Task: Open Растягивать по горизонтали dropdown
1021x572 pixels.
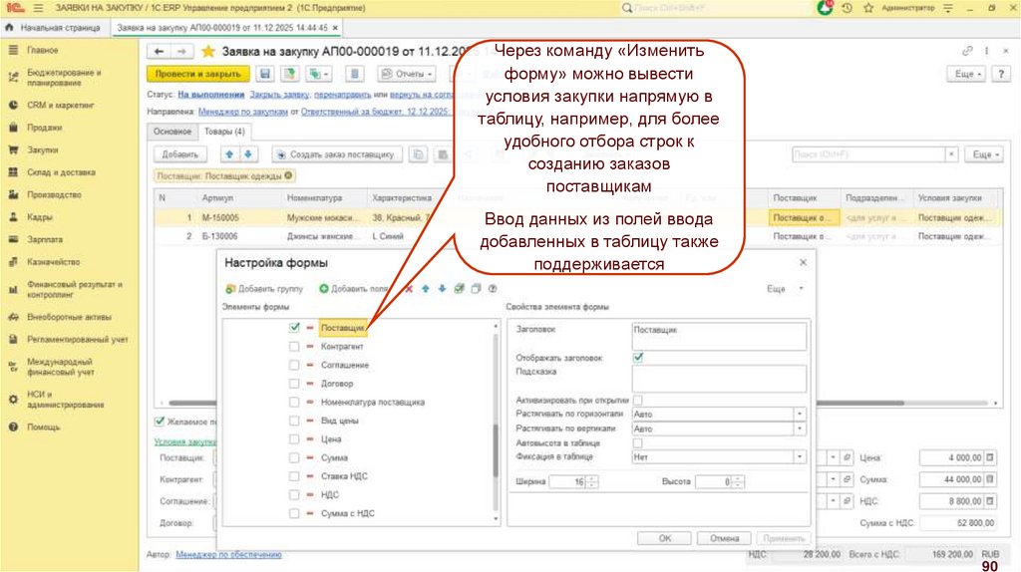Action: [x=800, y=414]
